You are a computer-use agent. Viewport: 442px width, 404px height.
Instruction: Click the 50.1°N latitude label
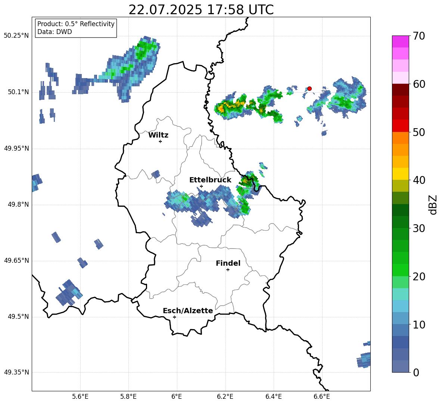tap(18, 92)
